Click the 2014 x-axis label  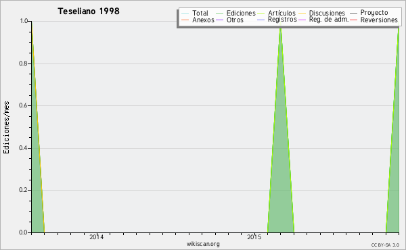tap(96, 237)
